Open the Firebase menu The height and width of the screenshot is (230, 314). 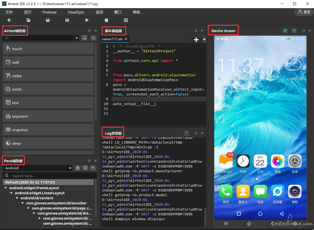(50, 12)
